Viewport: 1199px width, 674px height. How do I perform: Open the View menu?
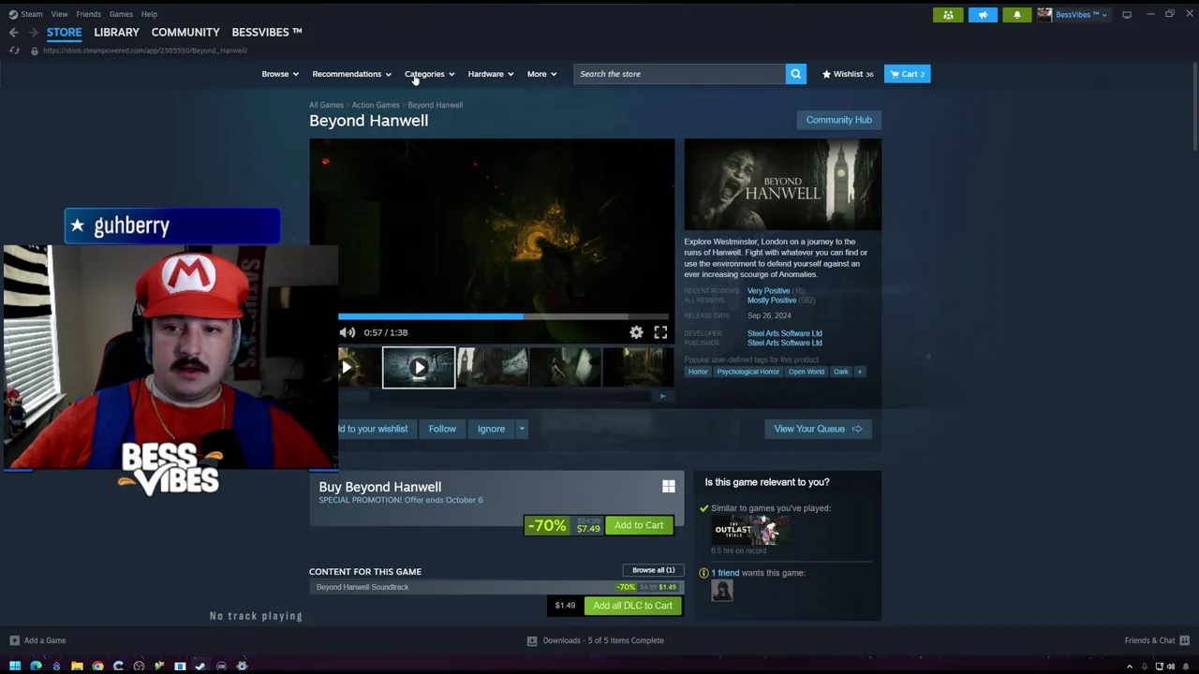click(x=59, y=14)
